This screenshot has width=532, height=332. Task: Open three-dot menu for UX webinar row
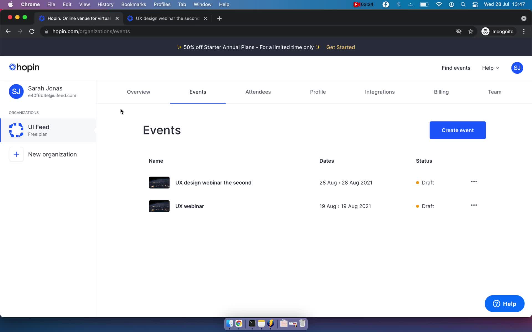tap(474, 205)
